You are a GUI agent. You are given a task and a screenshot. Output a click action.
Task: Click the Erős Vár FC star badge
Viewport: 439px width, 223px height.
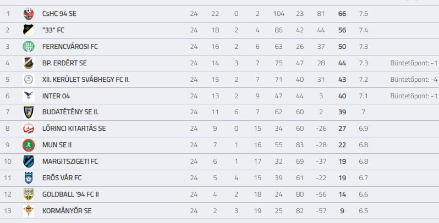29,178
